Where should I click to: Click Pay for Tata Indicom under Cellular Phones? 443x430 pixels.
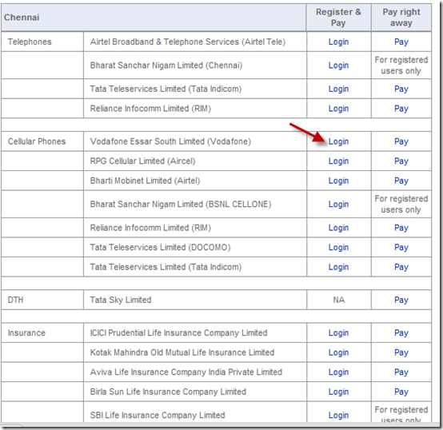click(401, 267)
